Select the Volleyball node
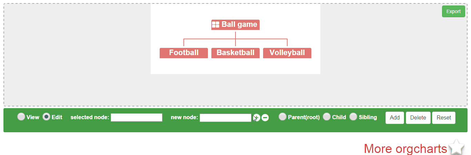471x155 pixels. tap(287, 53)
